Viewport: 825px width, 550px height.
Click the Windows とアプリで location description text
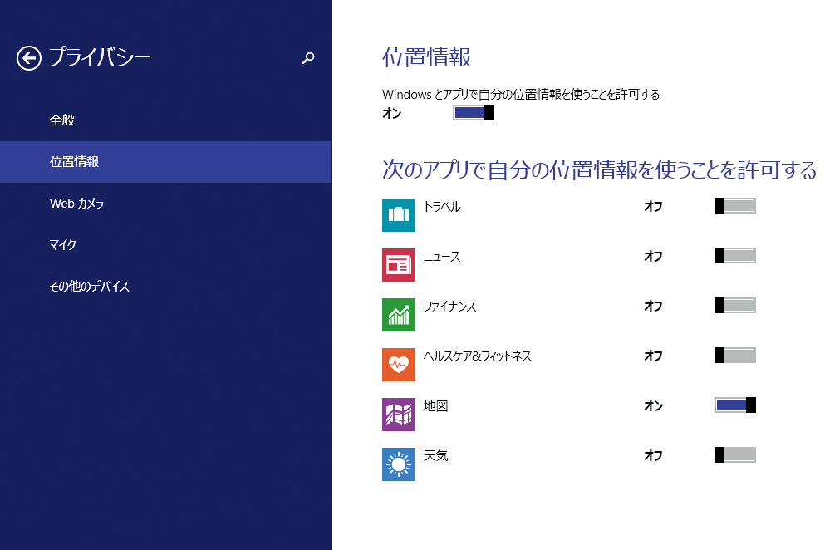(521, 94)
